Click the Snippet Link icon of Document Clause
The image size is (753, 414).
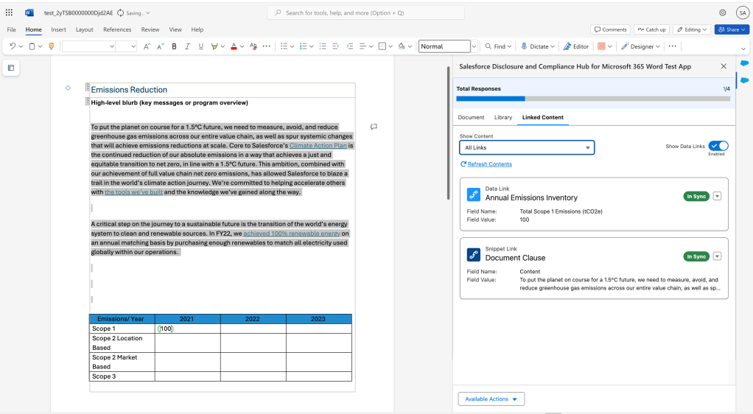[474, 255]
